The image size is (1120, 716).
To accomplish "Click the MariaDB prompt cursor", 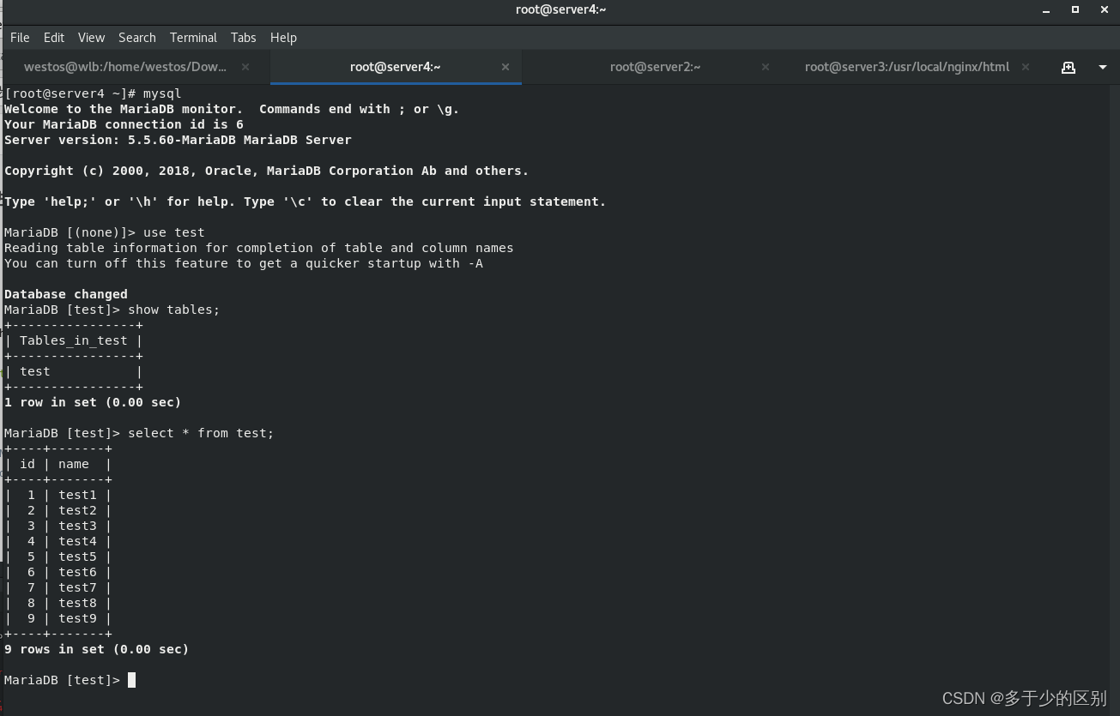I will point(132,680).
